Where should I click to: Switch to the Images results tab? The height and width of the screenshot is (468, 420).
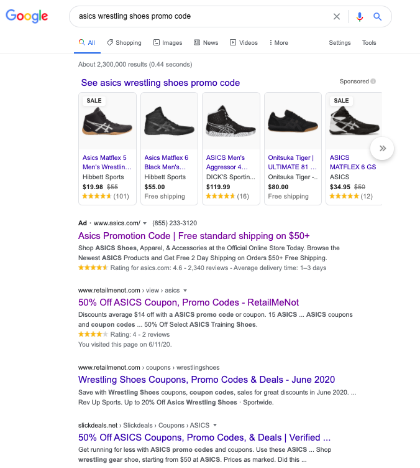tap(167, 43)
